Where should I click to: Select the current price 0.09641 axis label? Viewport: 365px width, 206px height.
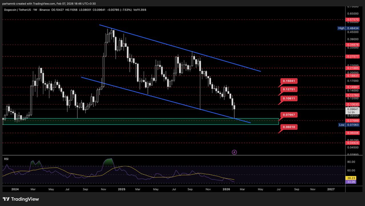coord(352,109)
